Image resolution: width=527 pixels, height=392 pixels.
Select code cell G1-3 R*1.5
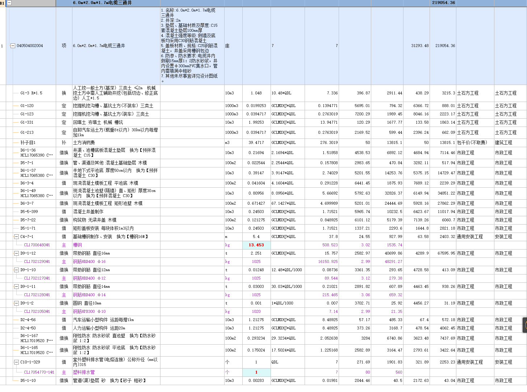pos(32,93)
